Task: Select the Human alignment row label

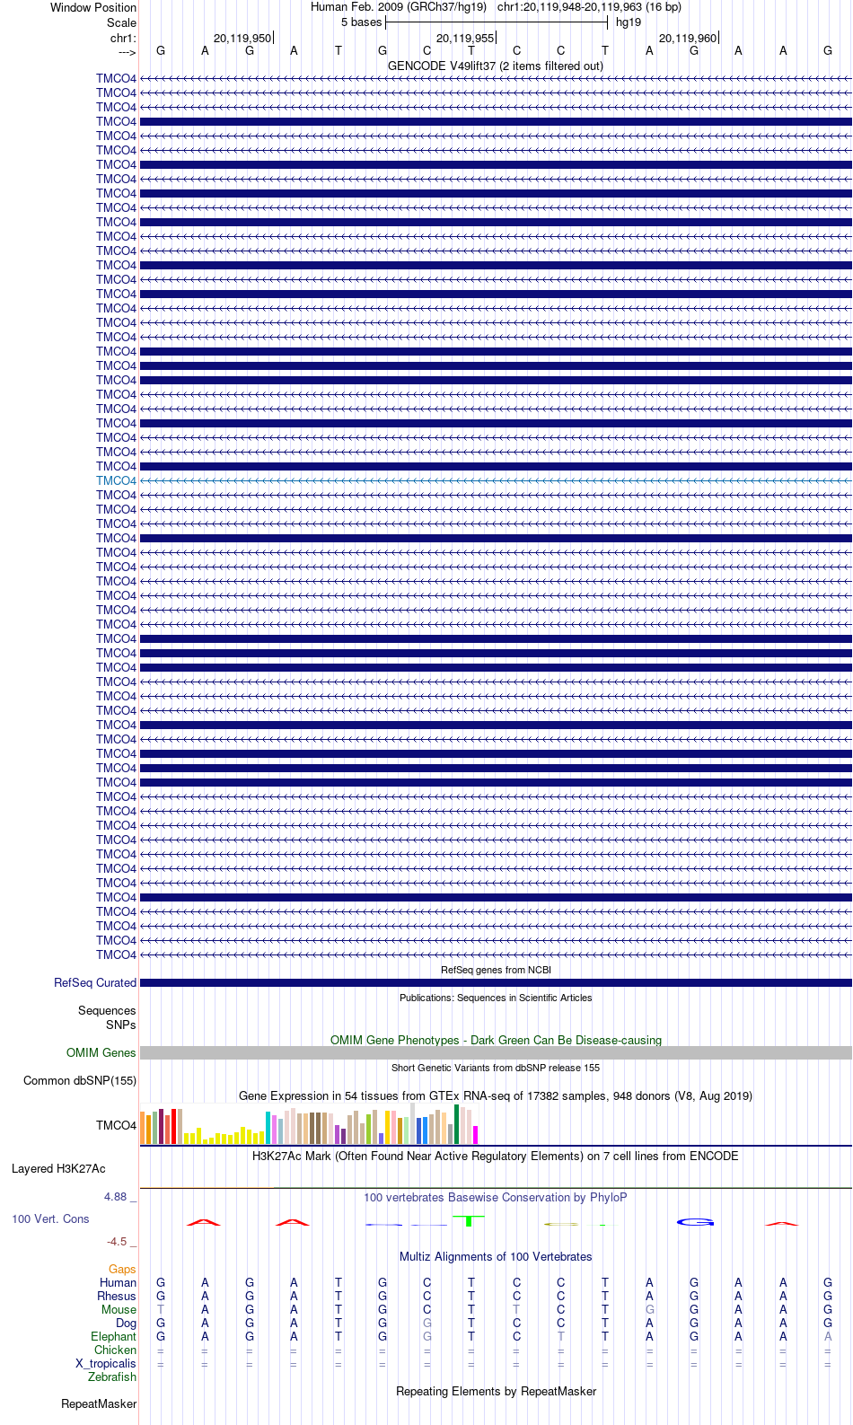Action: 118,1282
